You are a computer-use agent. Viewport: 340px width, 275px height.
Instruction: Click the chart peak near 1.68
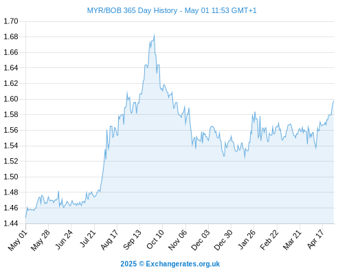point(154,35)
